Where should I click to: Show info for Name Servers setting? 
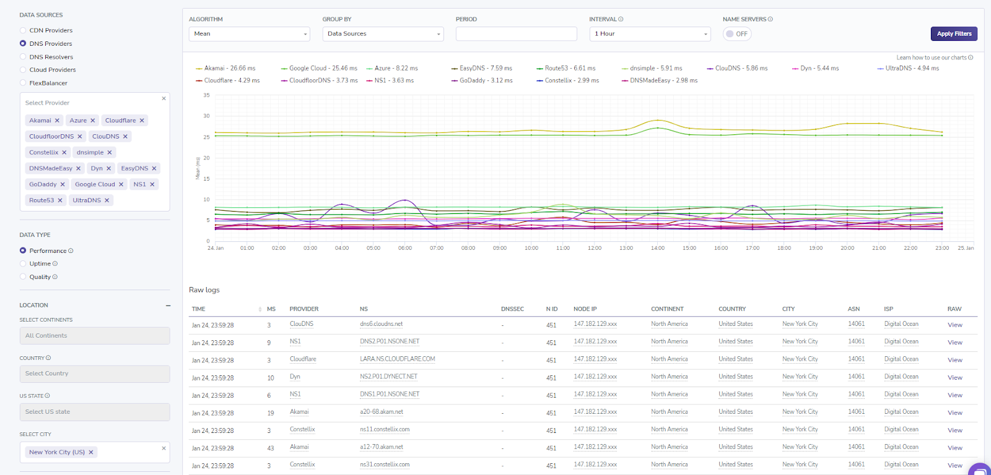coord(771,19)
